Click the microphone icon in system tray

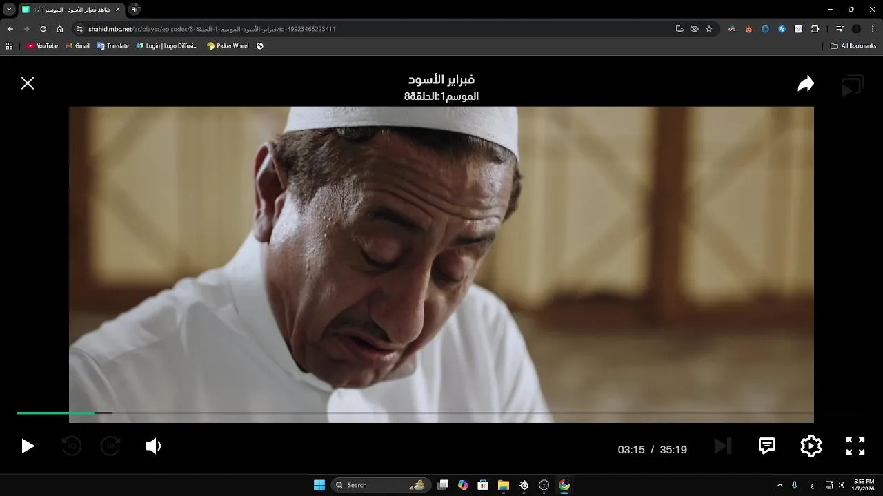[x=795, y=485]
